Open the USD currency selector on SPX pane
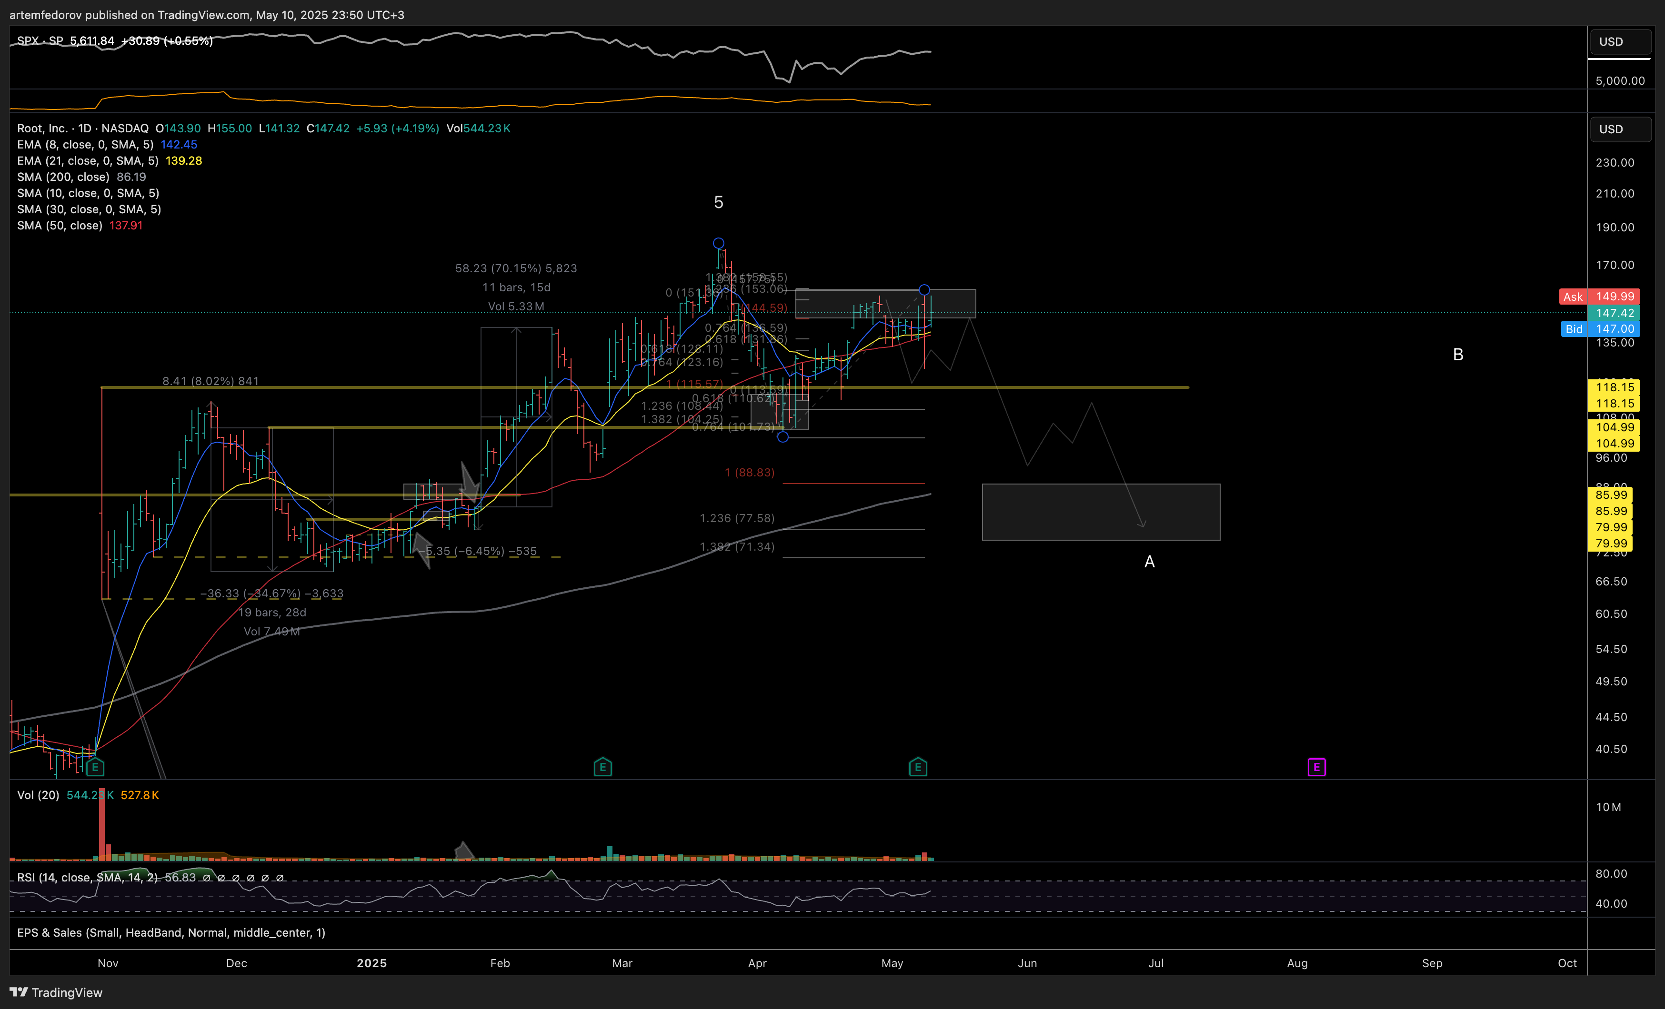Viewport: 1665px width, 1009px height. (1620, 42)
